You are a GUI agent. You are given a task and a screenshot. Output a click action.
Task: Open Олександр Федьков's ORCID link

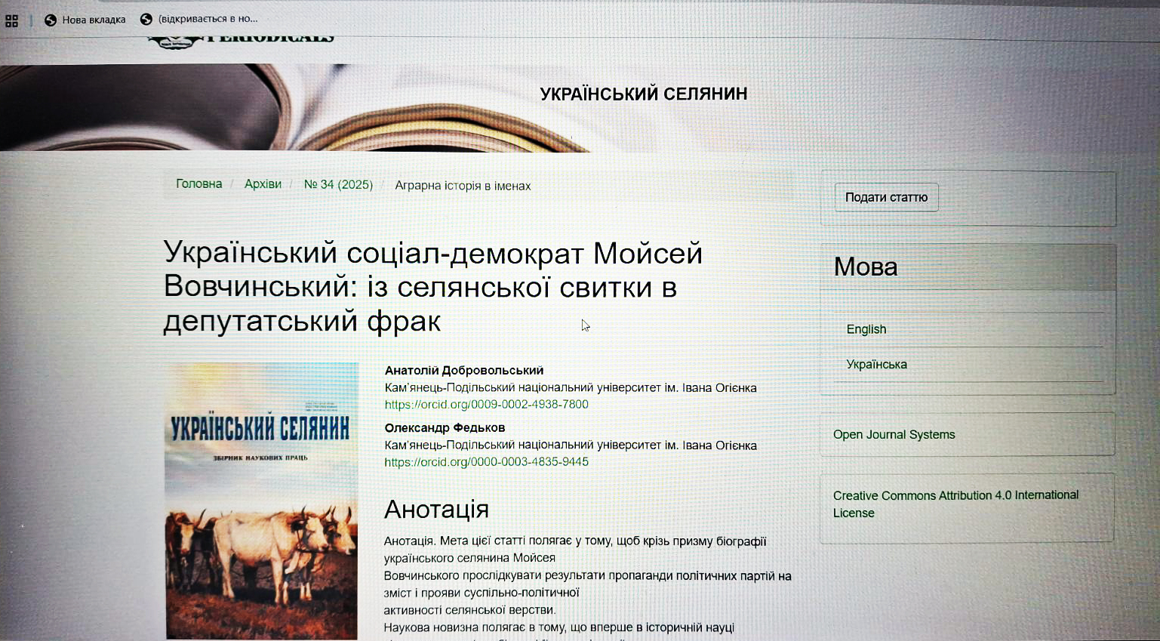pyautogui.click(x=486, y=462)
